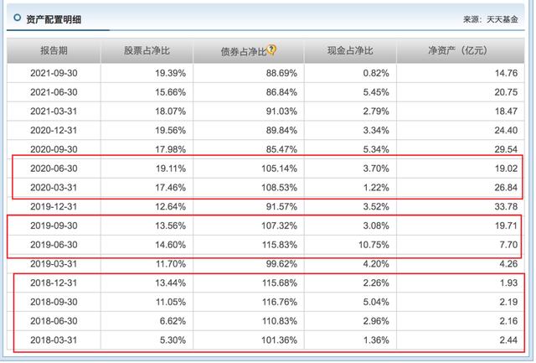
Task: Click the 5.04% cash ratio value
Action: pyautogui.click(x=376, y=302)
